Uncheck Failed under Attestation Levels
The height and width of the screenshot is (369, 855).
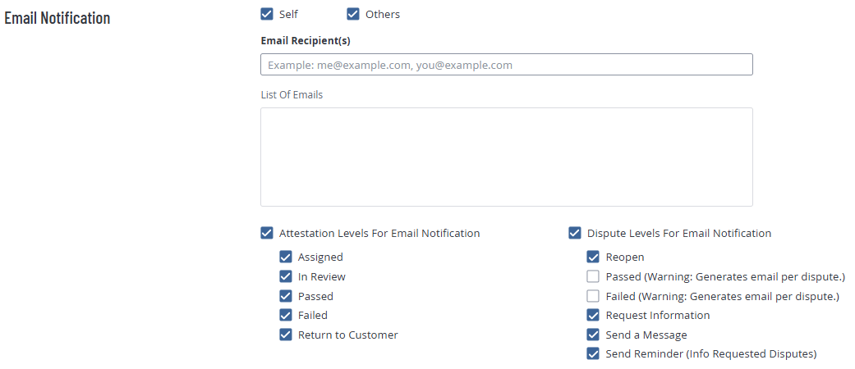coord(286,315)
